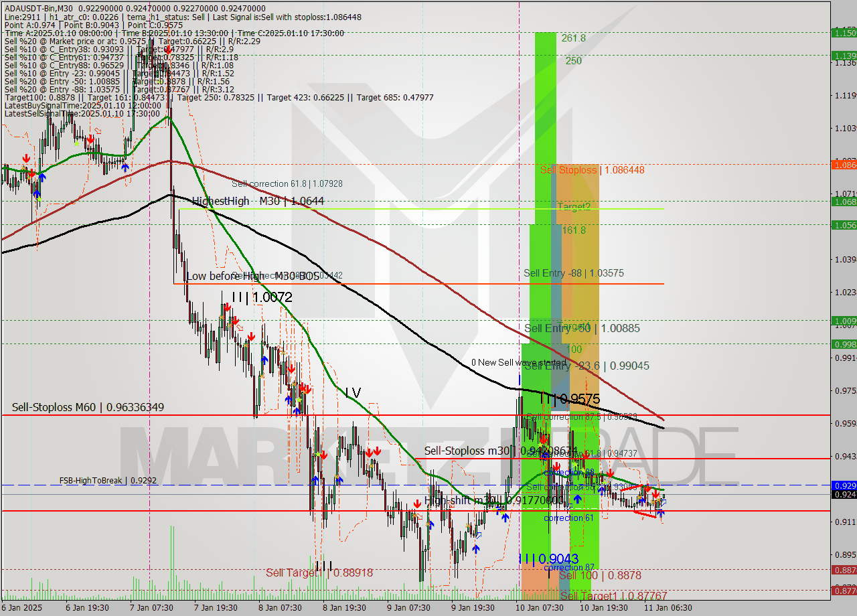Screen dimensions: 857x616
Task: Click the 'Target100: 0.8878' targets summary line
Action: click(x=218, y=98)
